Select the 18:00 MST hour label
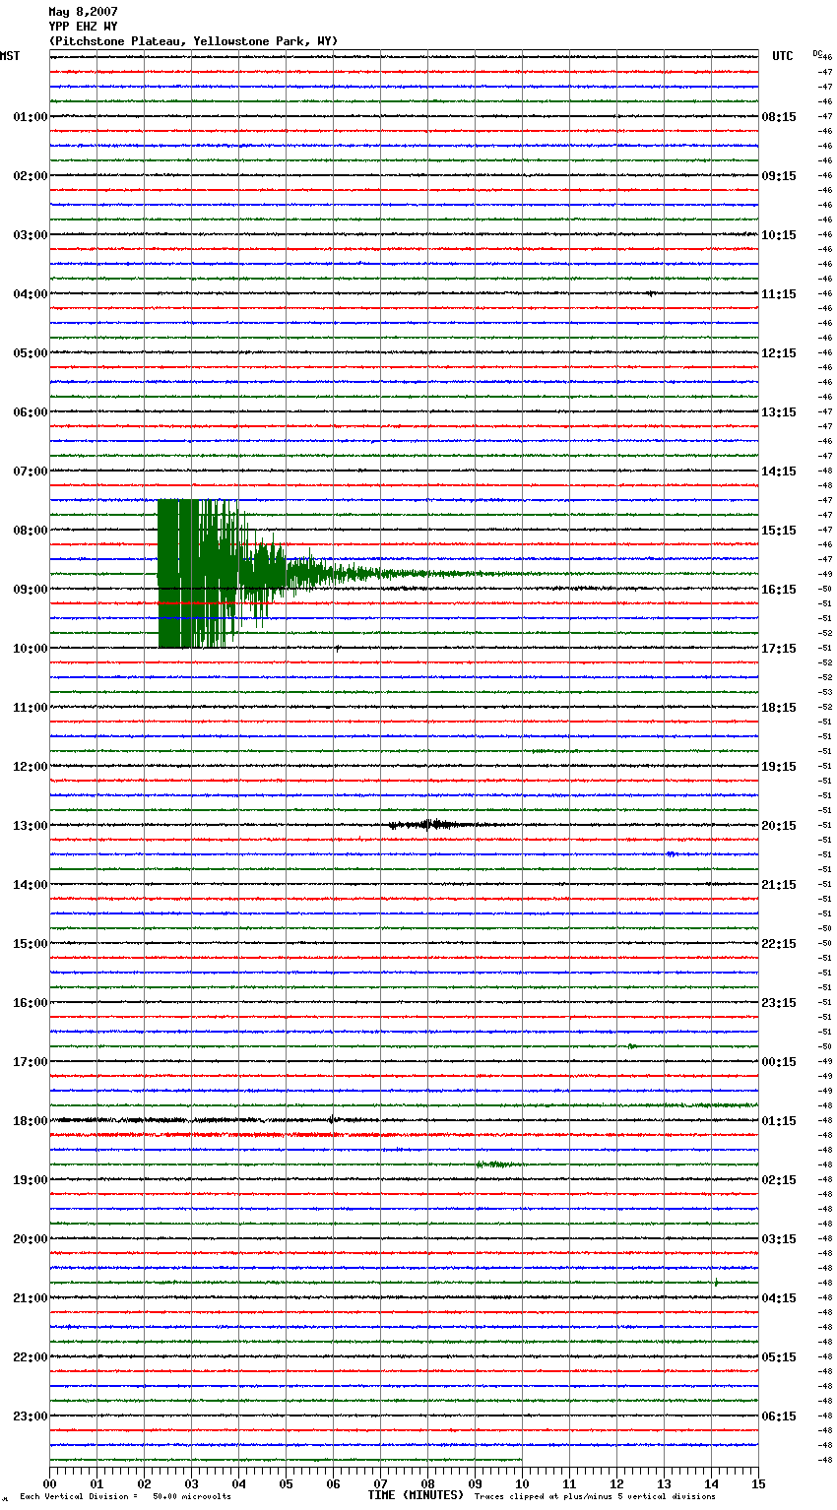This screenshot has width=837, height=1510. tap(31, 1121)
